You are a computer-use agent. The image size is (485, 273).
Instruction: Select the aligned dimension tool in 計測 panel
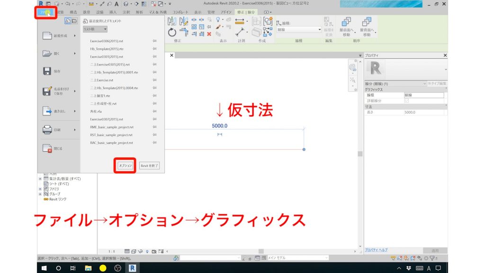[240, 21]
